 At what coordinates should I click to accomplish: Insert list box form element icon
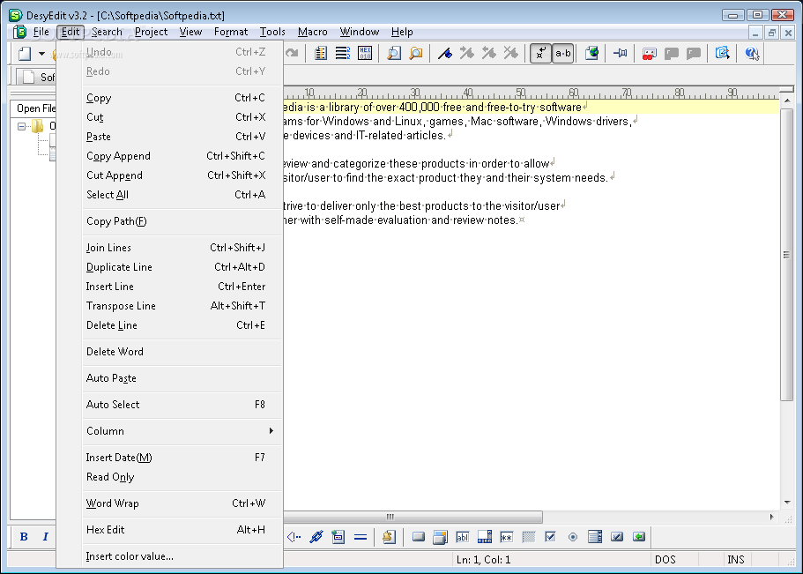pyautogui.click(x=595, y=537)
